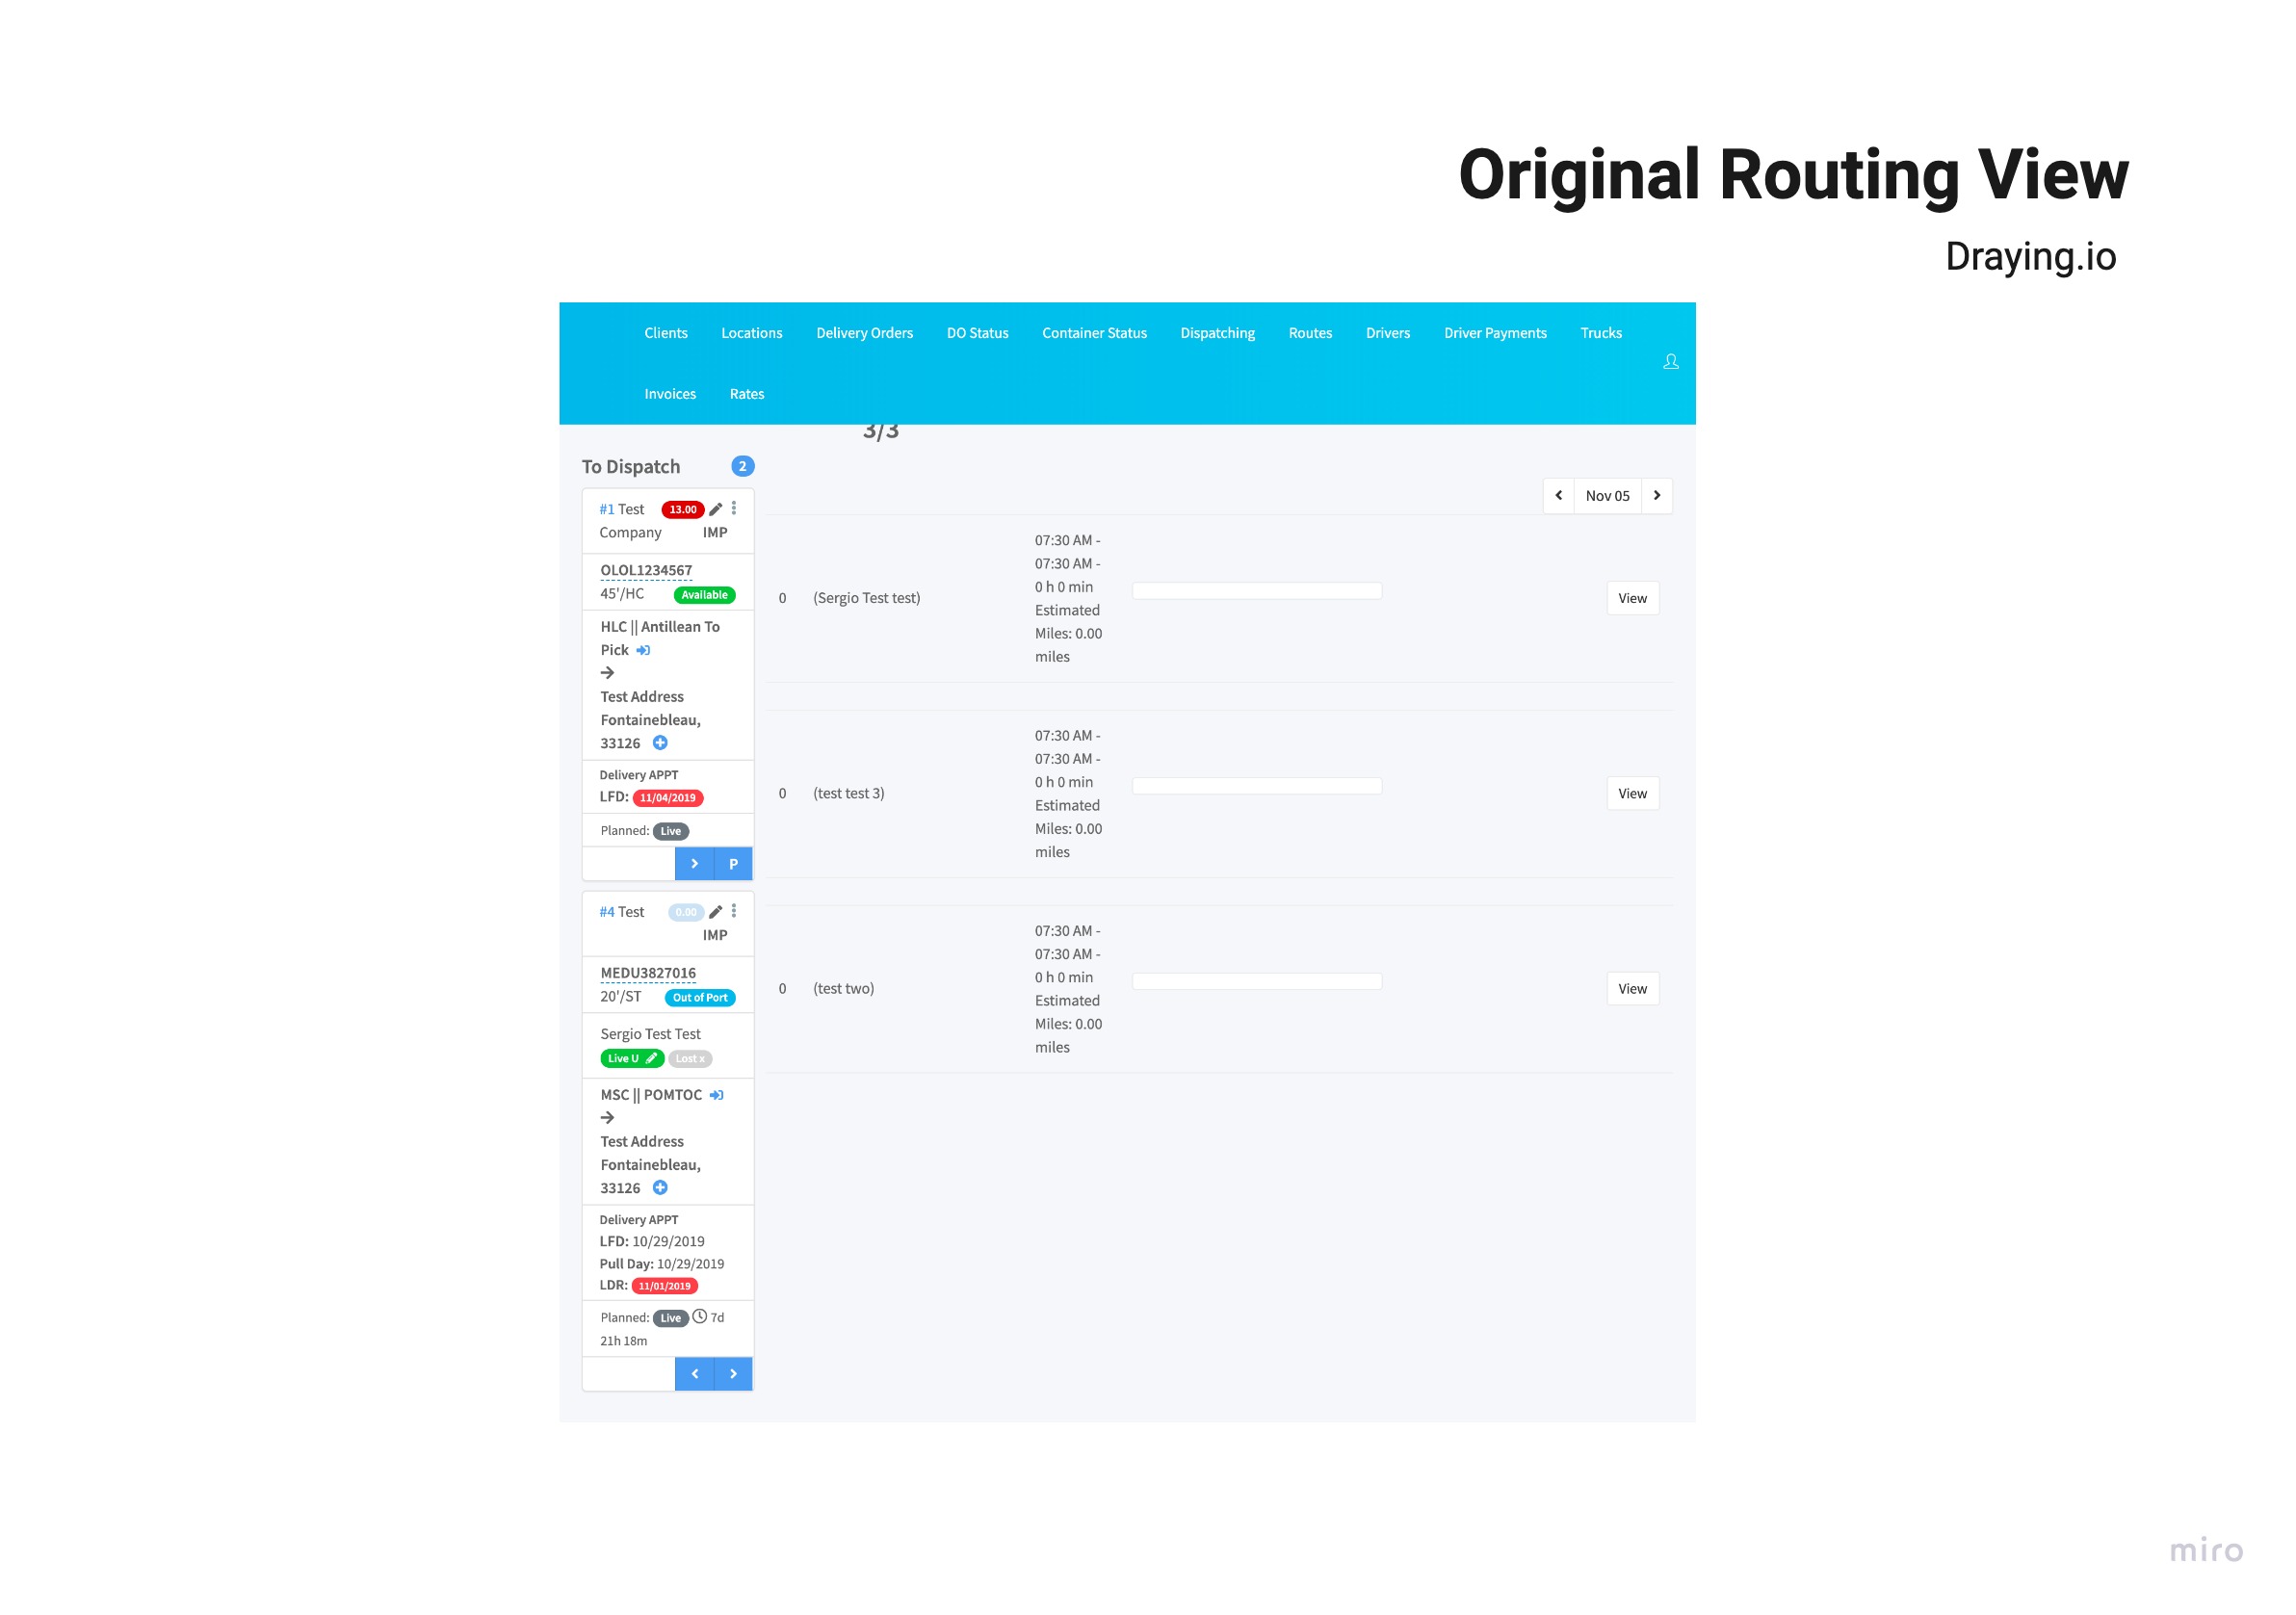
Task: Open the Driver Payments menu item
Action: click(1494, 333)
